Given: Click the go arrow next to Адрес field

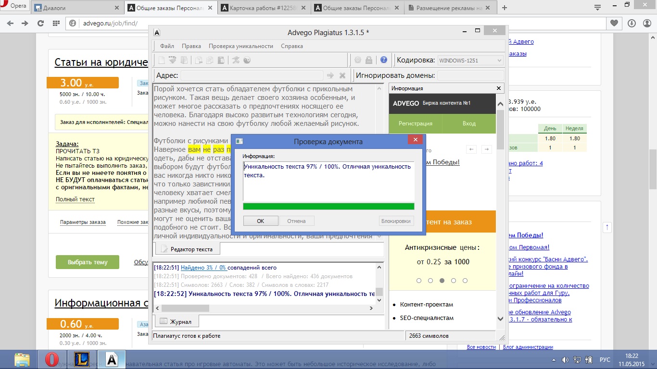Looking at the screenshot, I should coord(330,75).
